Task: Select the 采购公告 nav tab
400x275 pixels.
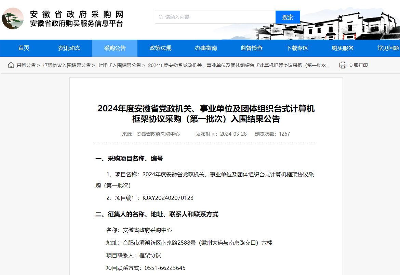Action: [115, 48]
